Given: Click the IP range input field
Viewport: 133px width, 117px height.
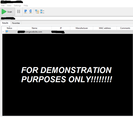Looking at the screenshot, I should coord(67,19).
